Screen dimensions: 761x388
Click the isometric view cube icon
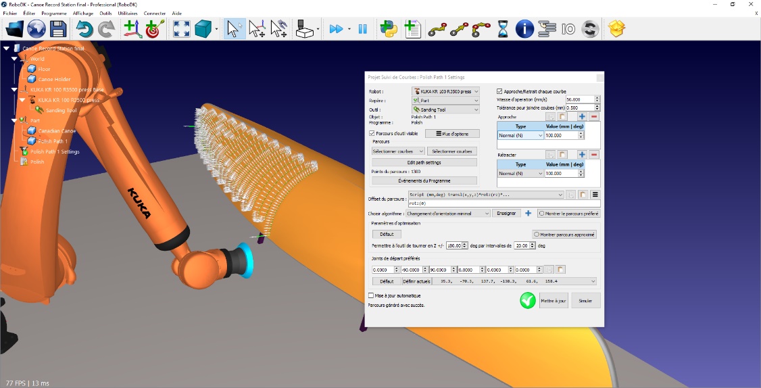(x=203, y=29)
